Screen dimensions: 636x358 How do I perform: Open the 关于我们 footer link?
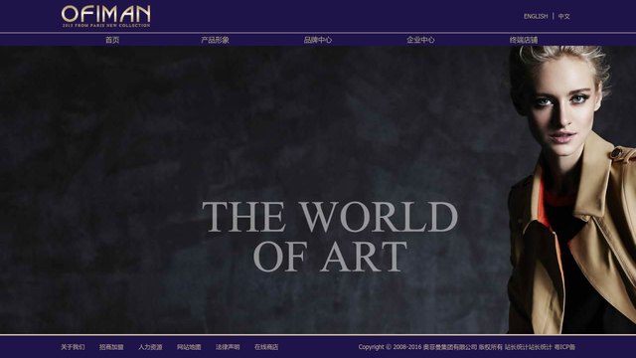(73, 347)
